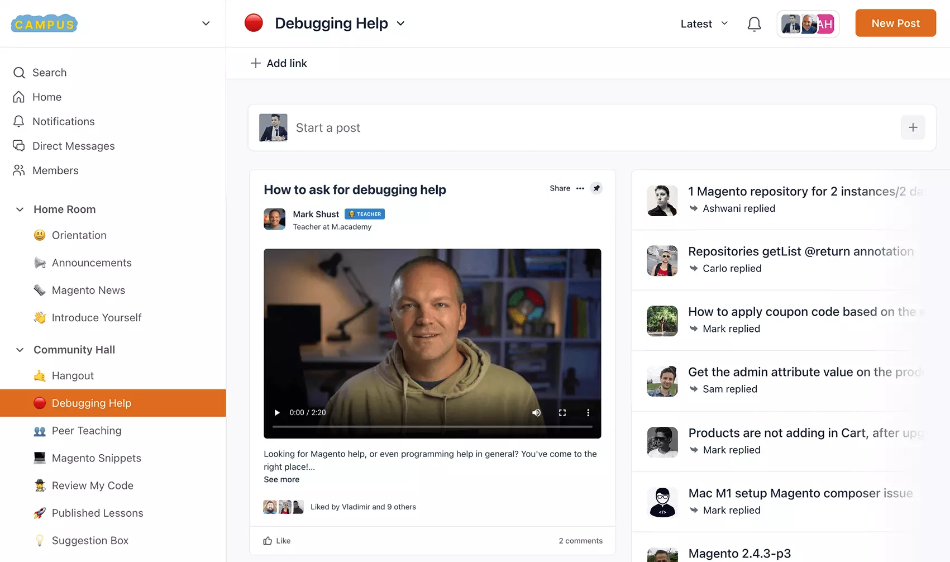The width and height of the screenshot is (950, 562).
Task: Open the Magento 2.4.3-p3 thread
Action: [739, 554]
